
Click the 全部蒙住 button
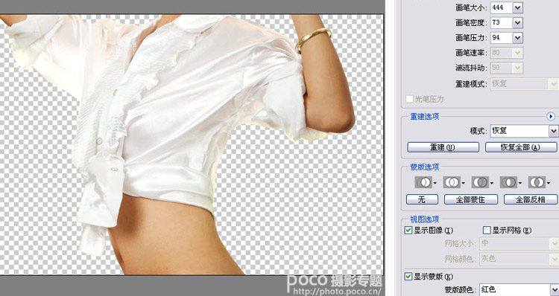pos(471,199)
